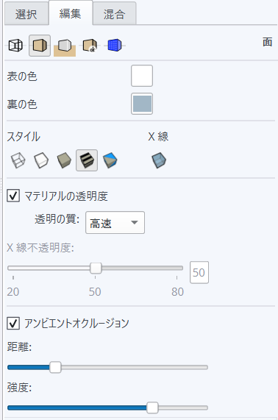Choose the shaded face style
This screenshot has width=278, height=420.
pyautogui.click(x=64, y=160)
